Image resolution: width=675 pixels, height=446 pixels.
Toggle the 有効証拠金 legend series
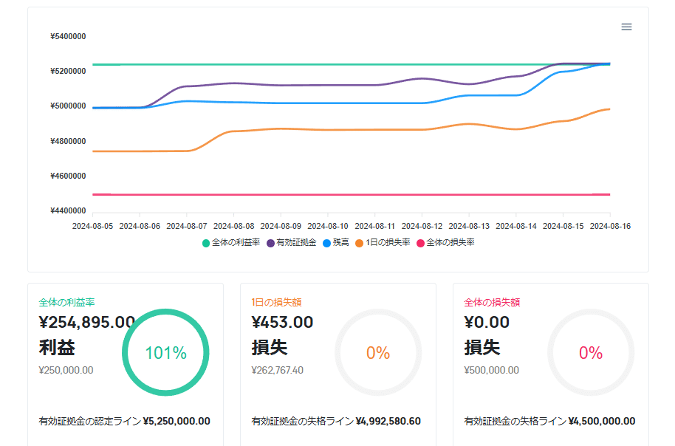[x=292, y=243]
